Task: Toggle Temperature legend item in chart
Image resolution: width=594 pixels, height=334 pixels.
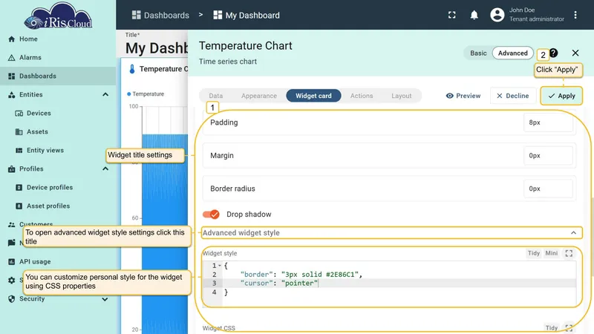Action: pos(146,94)
